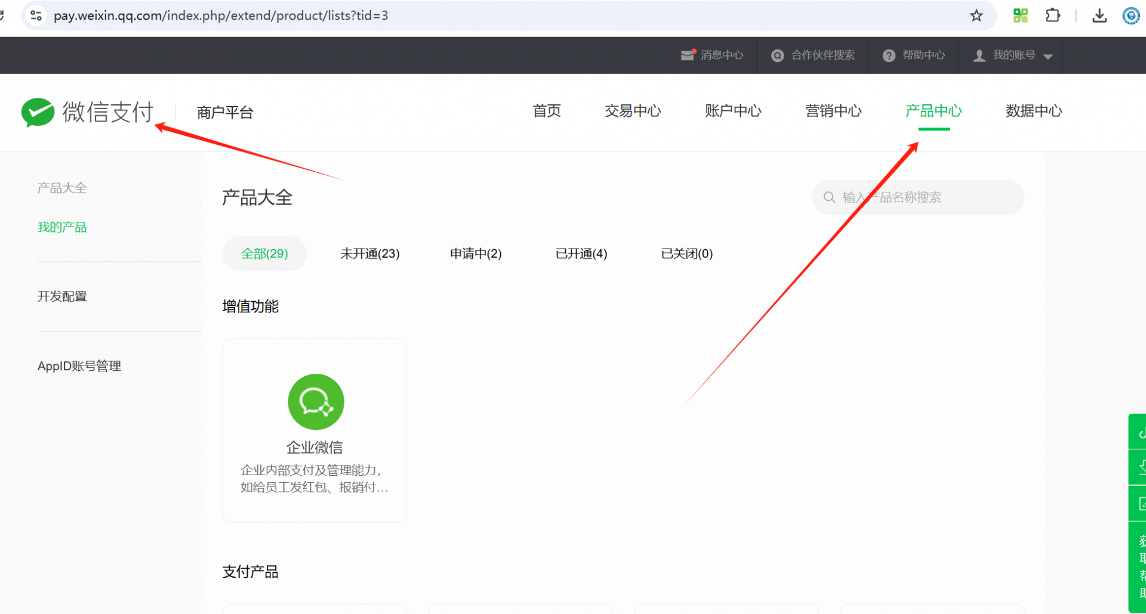Select the 未开通(23) filter tab
The image size is (1146, 614).
click(370, 254)
